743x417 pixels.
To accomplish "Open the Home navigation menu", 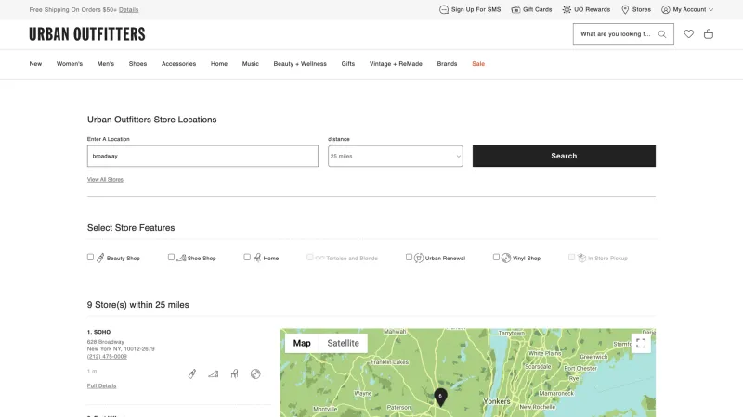I will click(219, 64).
